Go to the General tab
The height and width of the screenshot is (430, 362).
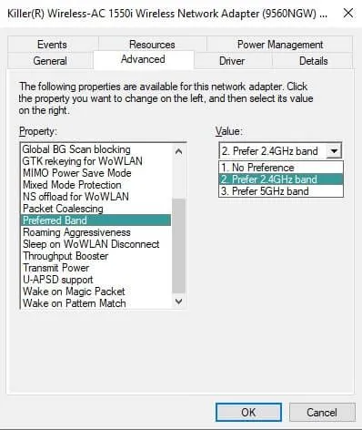(50, 61)
